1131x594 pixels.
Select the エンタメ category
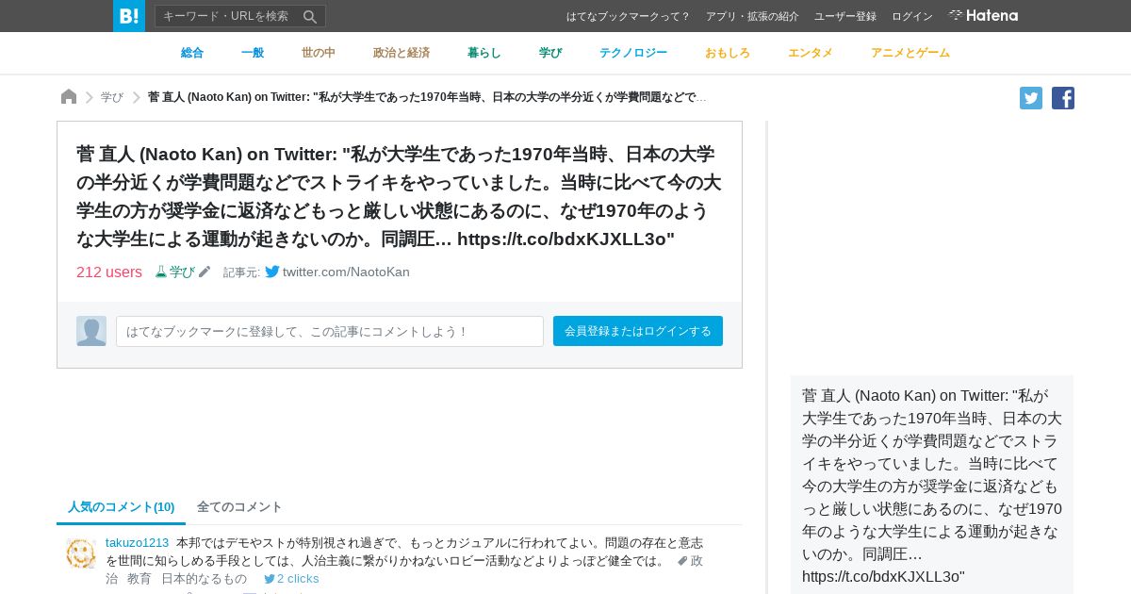coord(811,53)
